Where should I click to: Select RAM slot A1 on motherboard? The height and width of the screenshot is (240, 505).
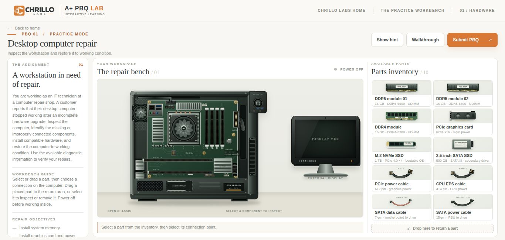pyautogui.click(x=207, y=127)
